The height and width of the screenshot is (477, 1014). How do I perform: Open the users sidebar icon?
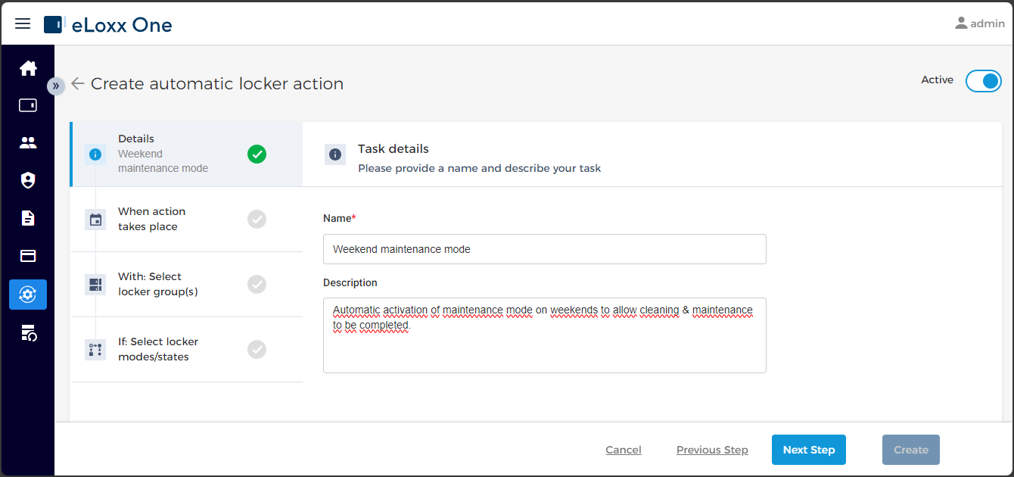(x=28, y=142)
